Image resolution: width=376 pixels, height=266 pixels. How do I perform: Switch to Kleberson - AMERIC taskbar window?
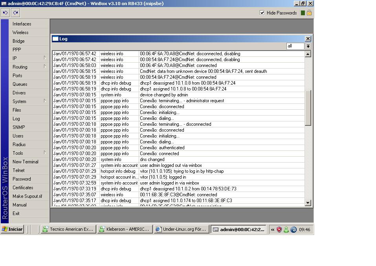pos(125,229)
